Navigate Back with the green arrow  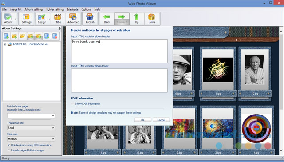coord(107,19)
